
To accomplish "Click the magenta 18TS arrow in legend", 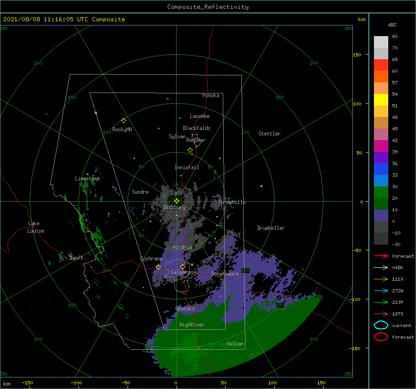I will [381, 314].
